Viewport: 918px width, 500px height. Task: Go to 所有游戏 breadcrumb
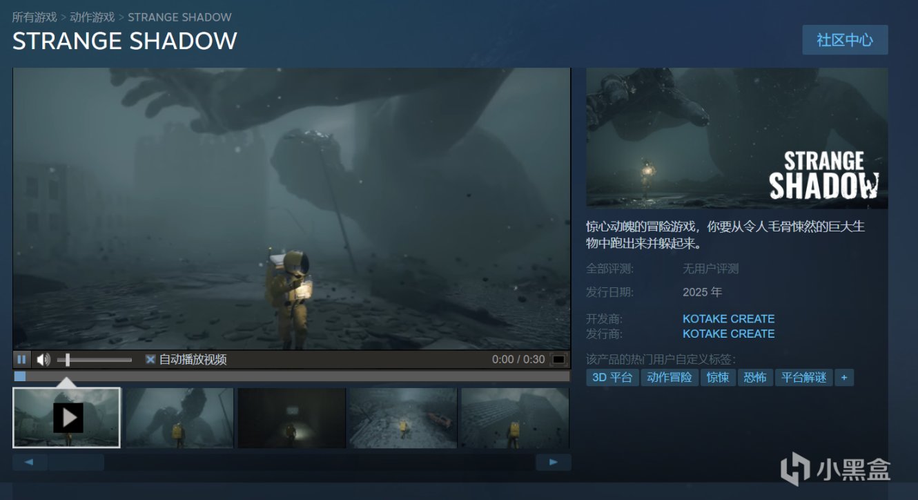click(35, 17)
